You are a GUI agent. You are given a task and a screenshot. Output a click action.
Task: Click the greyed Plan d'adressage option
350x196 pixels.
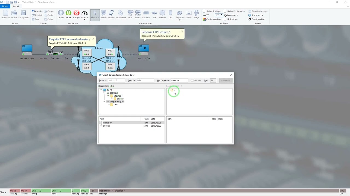click(x=258, y=11)
